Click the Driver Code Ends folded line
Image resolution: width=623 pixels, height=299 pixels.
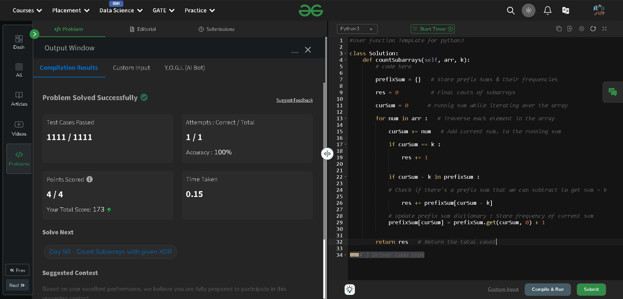387,255
